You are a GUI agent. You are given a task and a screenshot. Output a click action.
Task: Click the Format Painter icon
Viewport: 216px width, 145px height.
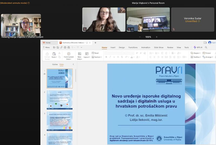(47, 54)
